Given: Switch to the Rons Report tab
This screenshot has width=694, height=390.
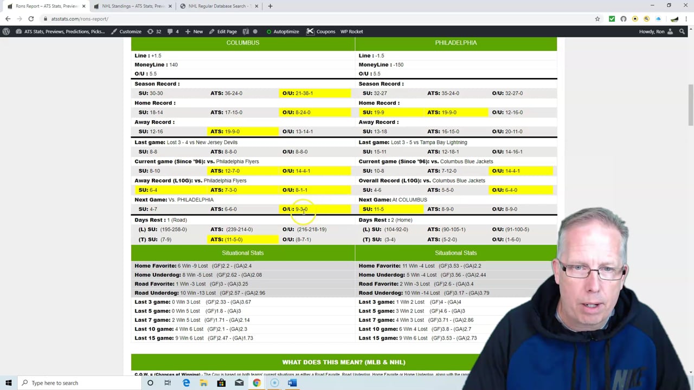Looking at the screenshot, I should point(44,6).
